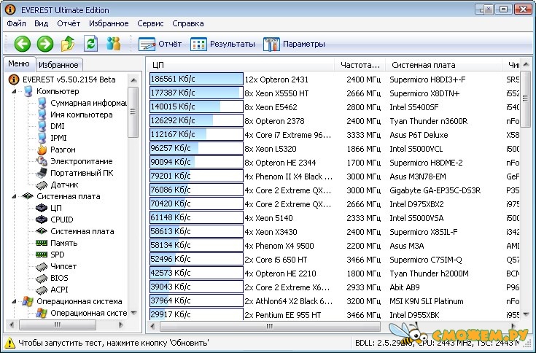Switch to the Меню tab
This screenshot has width=536, height=353.
[19, 64]
